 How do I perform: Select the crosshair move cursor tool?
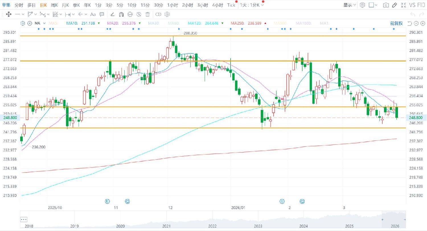tap(9, 14)
